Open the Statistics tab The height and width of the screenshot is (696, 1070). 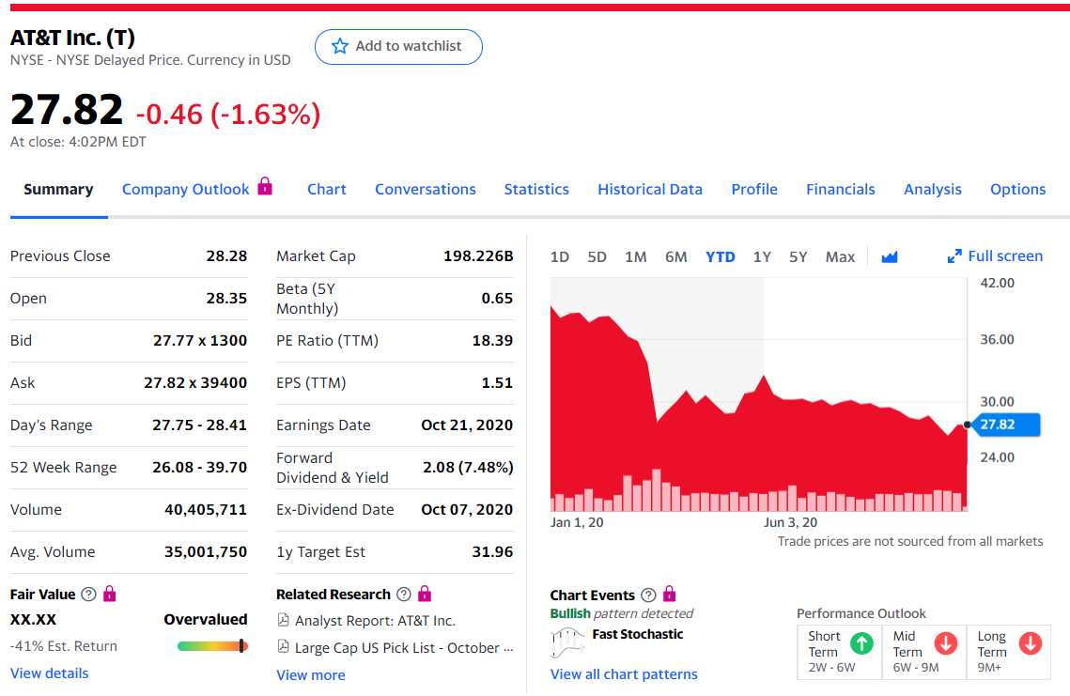[x=536, y=190]
